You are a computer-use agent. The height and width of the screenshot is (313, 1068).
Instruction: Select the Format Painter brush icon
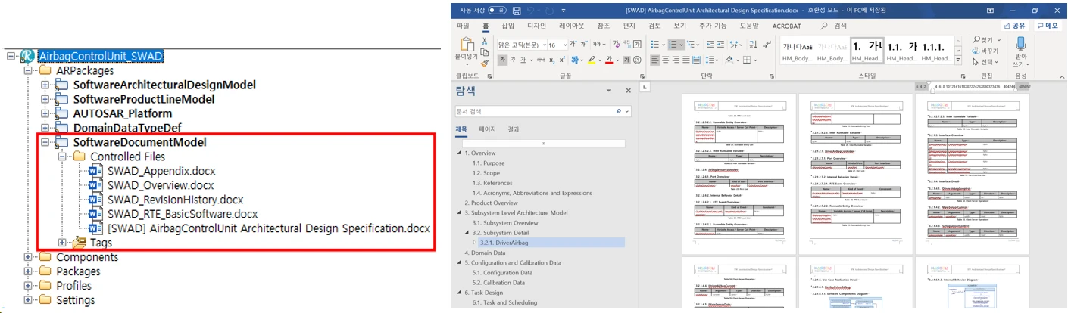click(x=485, y=64)
